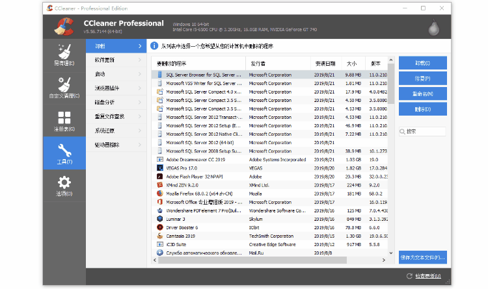Open the Easy Clean section in sidebar
Screen dimensions: 488x289
[x=64, y=56]
